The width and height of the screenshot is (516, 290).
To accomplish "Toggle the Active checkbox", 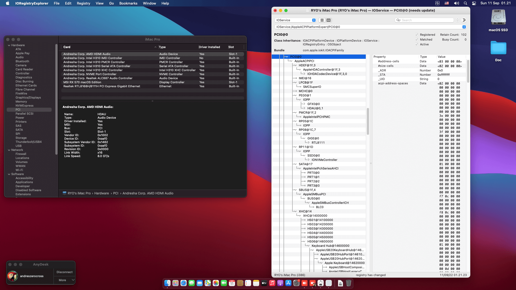I will [417, 44].
